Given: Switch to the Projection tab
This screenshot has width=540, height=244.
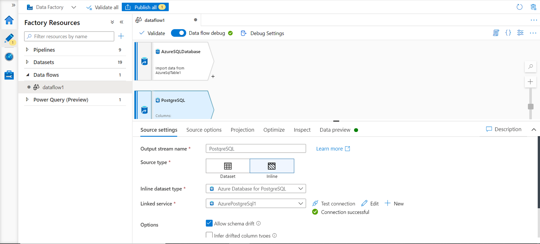Looking at the screenshot, I should pos(242,130).
